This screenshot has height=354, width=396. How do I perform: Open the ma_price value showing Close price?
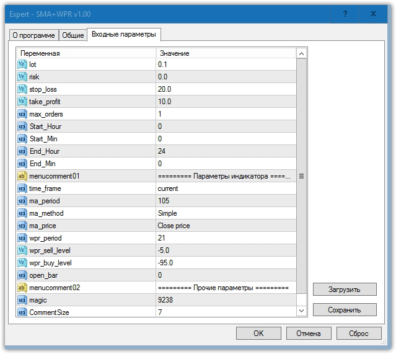pos(226,226)
